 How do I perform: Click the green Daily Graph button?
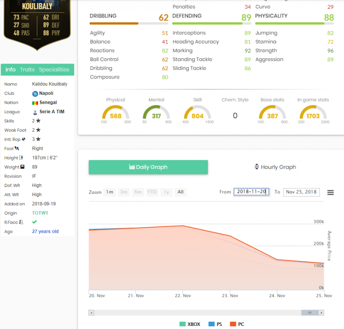[148, 167]
